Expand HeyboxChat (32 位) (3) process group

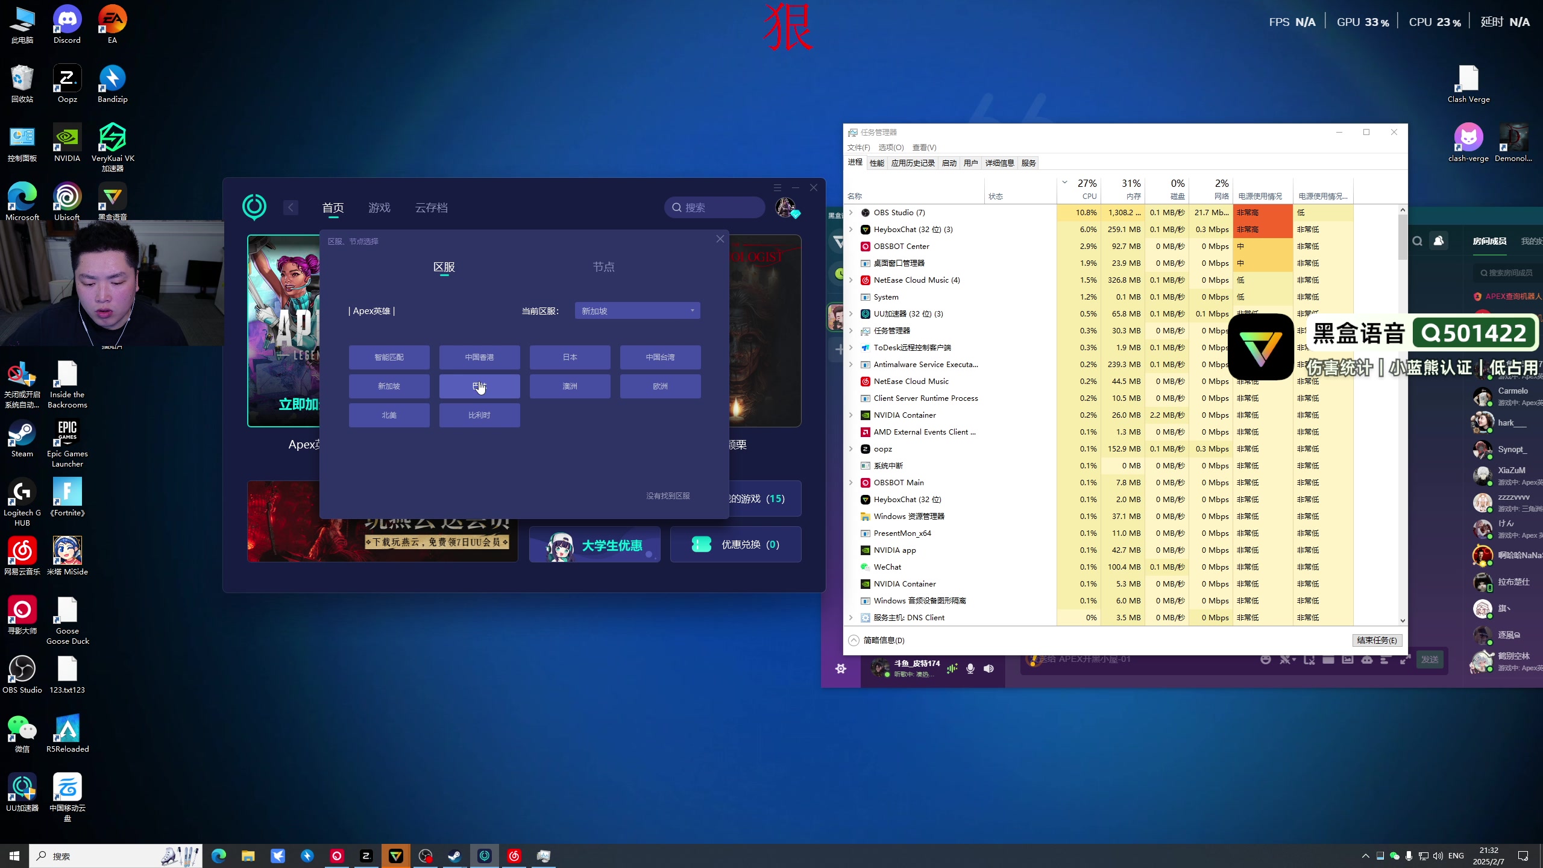pyautogui.click(x=851, y=229)
